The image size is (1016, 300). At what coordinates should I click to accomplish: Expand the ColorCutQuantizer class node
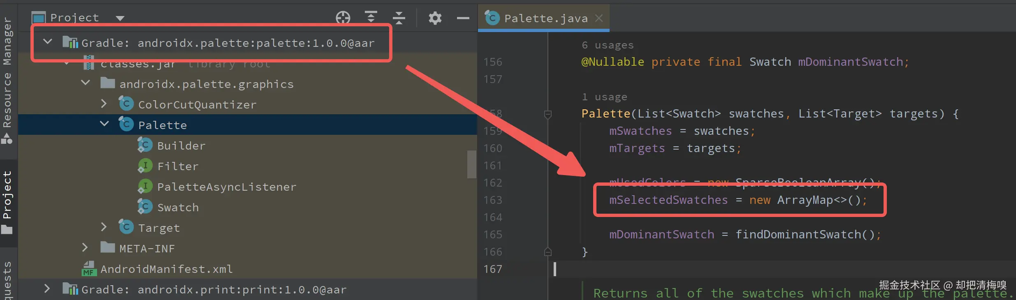tap(104, 104)
